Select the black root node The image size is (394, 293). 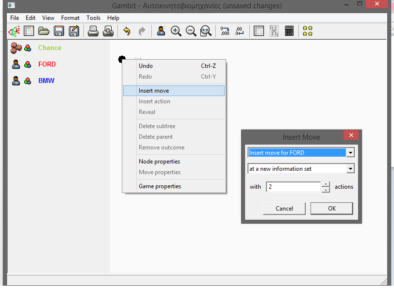[x=122, y=59]
